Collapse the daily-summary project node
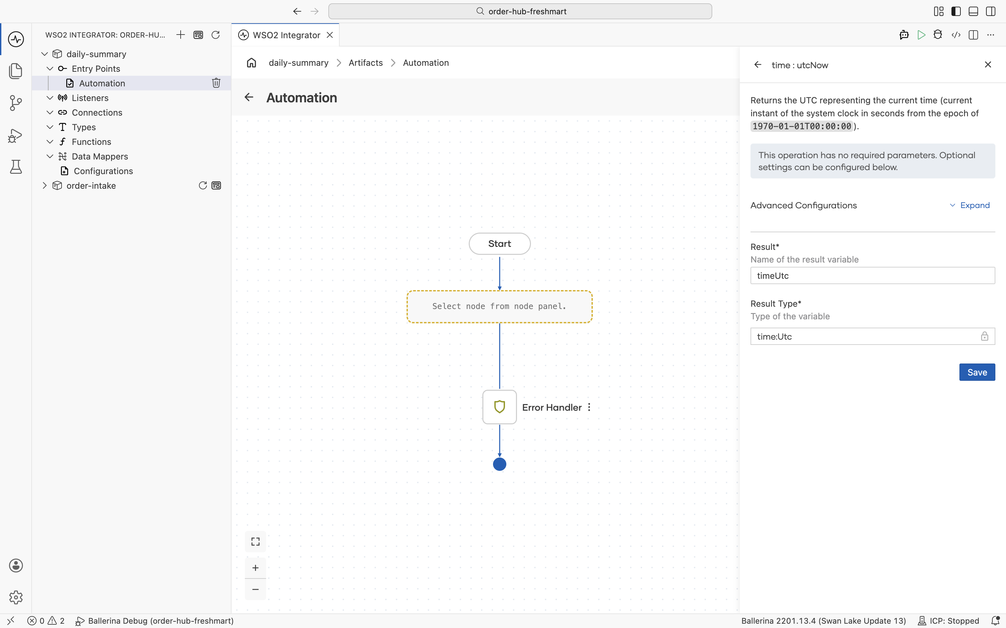The width and height of the screenshot is (1006, 628). [x=45, y=54]
